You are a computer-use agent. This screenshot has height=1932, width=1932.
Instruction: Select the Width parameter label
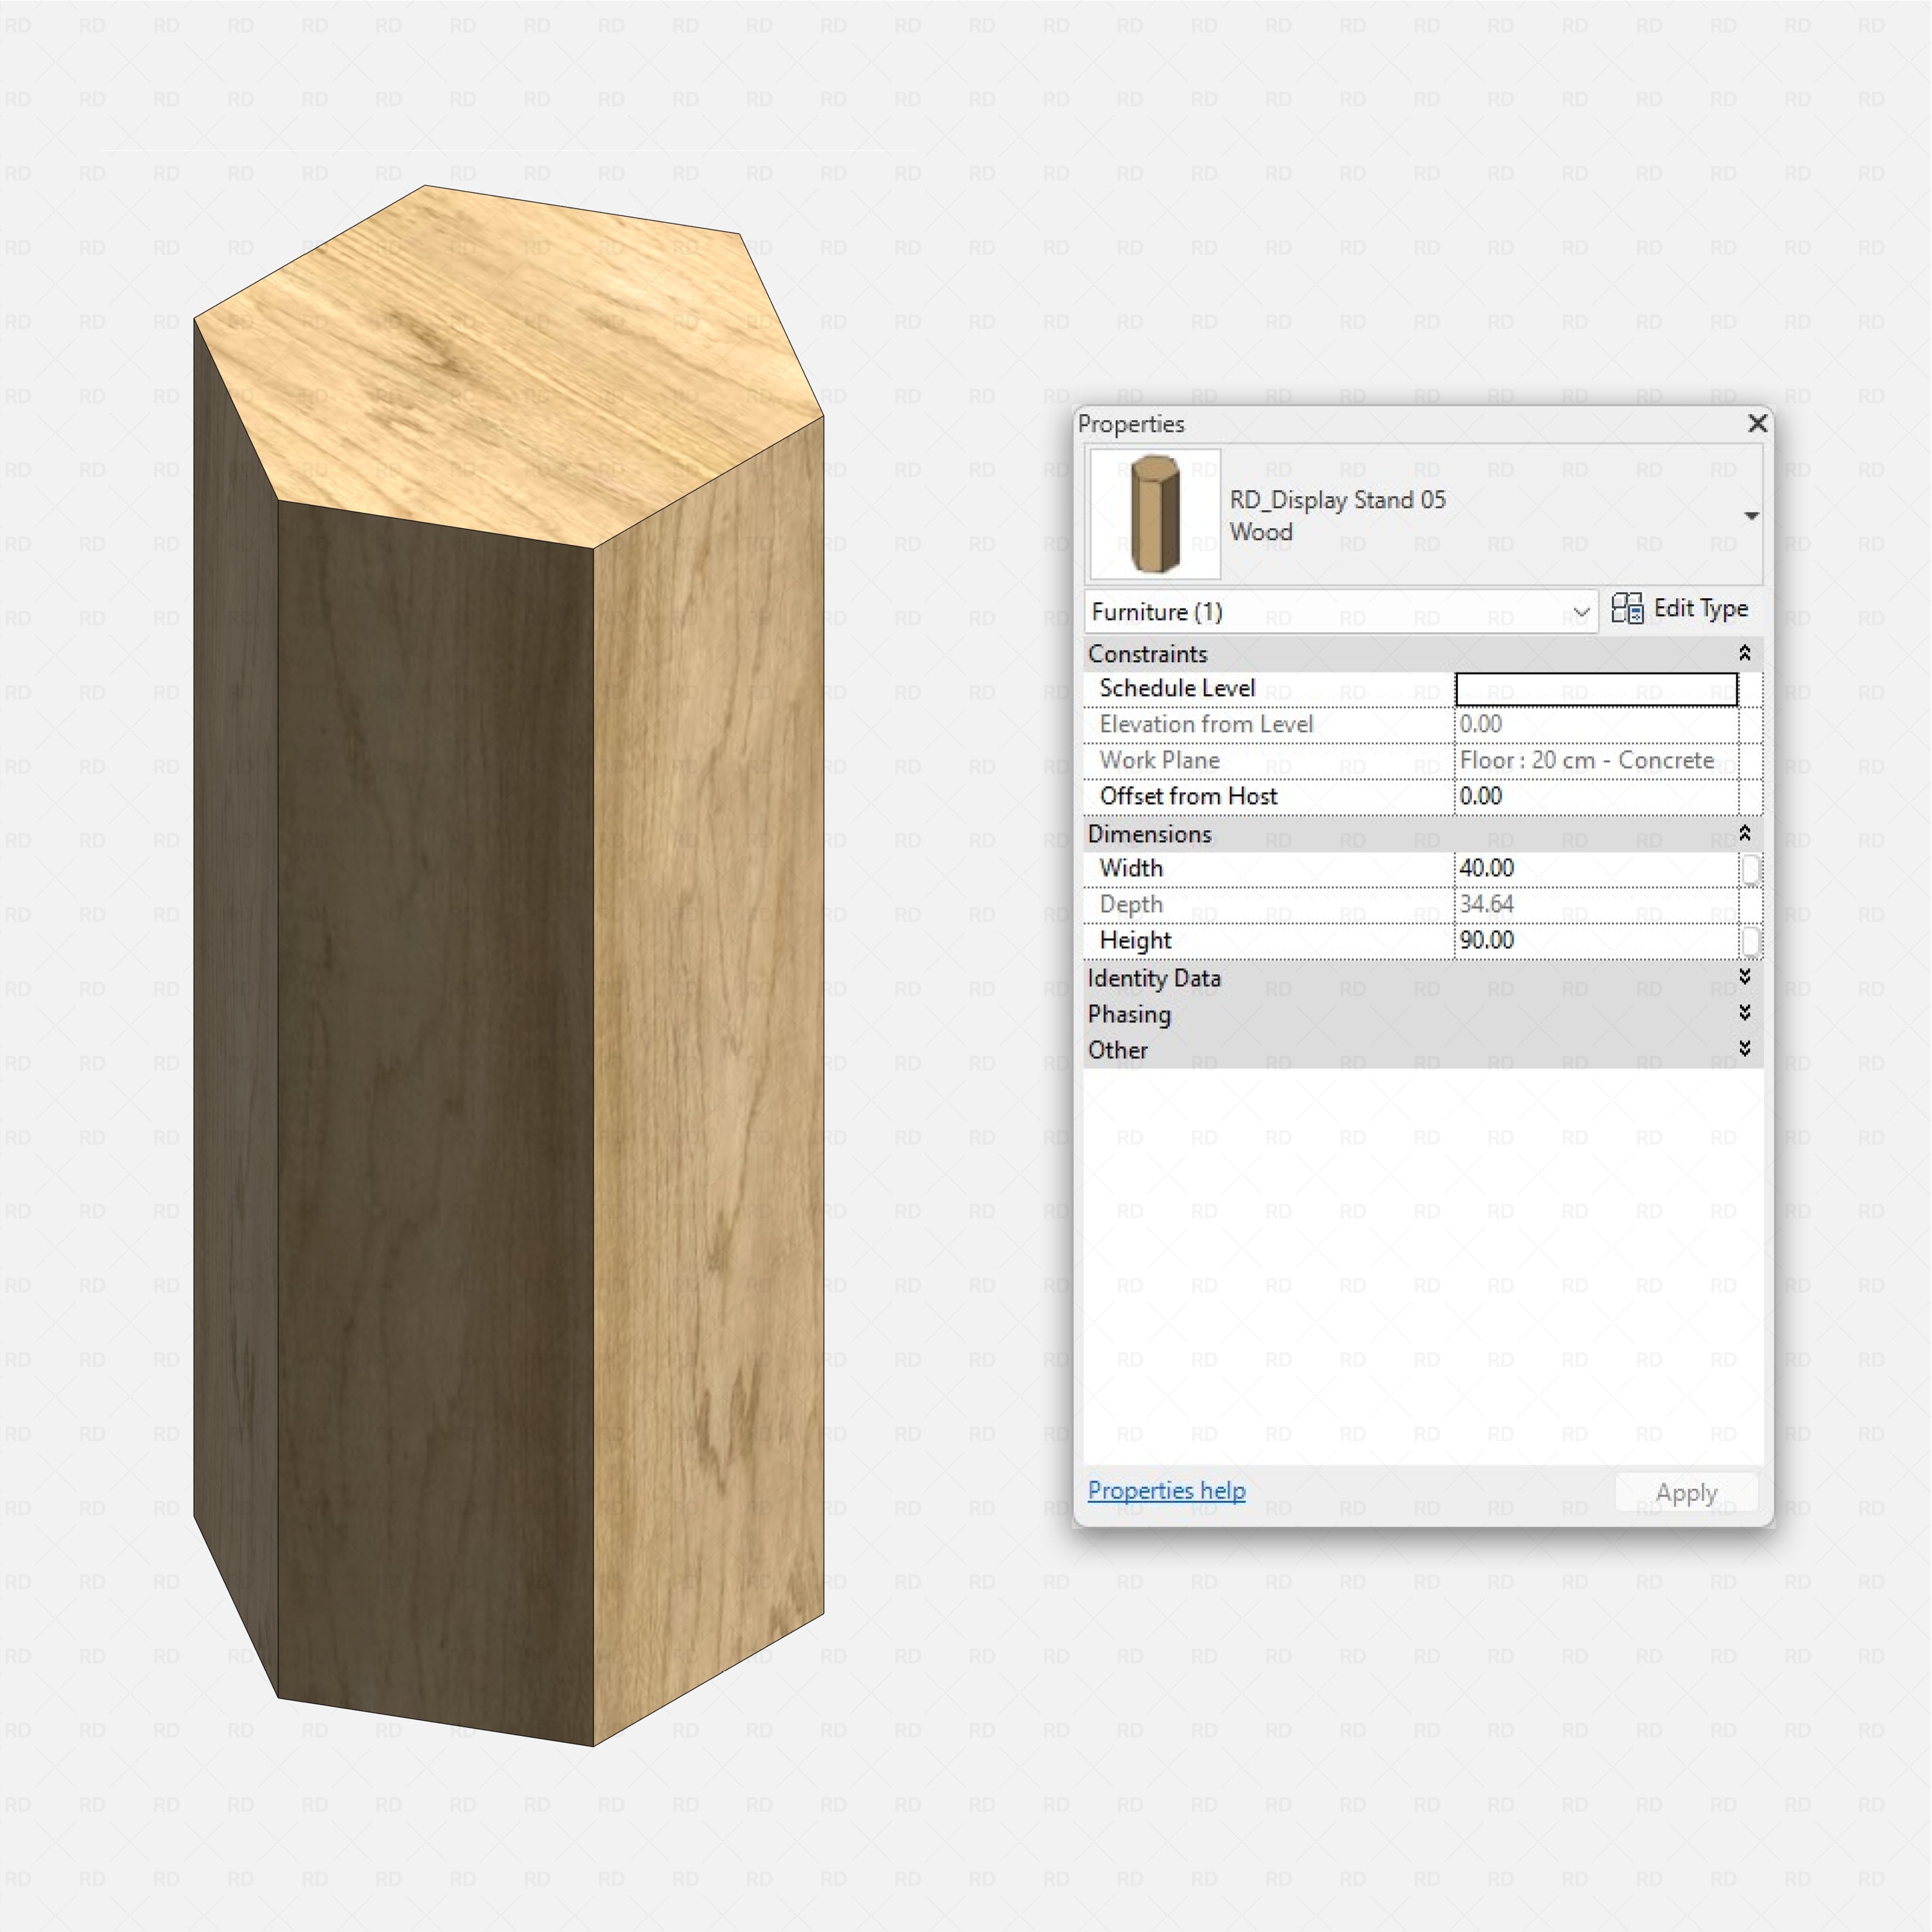click(1131, 868)
